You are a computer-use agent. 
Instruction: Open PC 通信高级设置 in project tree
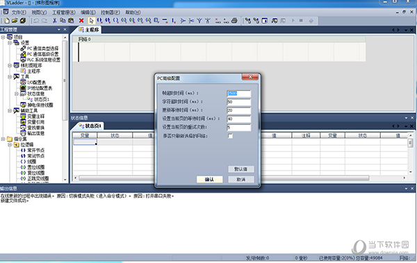click(x=42, y=54)
